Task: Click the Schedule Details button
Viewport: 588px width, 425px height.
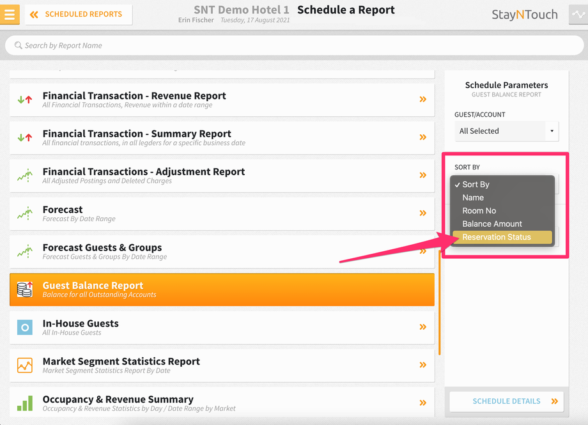Action: [x=507, y=401]
